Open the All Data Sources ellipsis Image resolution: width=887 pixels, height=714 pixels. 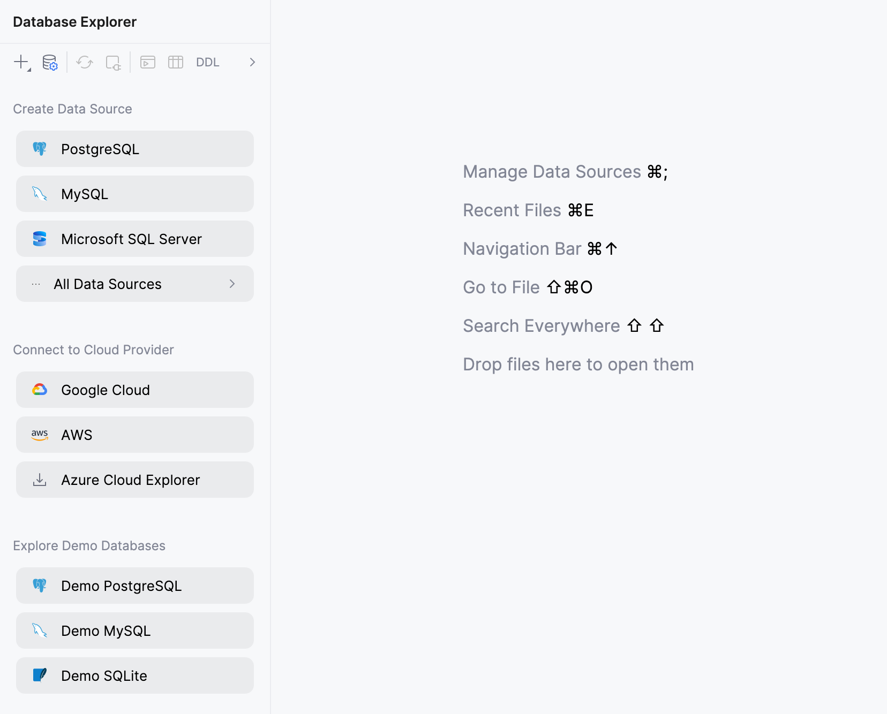click(36, 284)
